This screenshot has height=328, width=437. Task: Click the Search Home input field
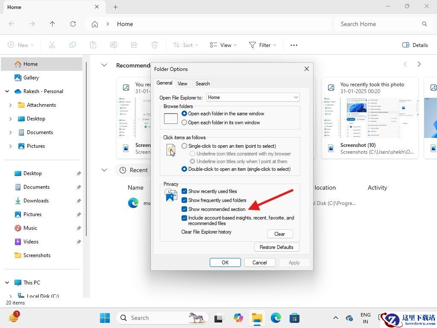click(378, 24)
